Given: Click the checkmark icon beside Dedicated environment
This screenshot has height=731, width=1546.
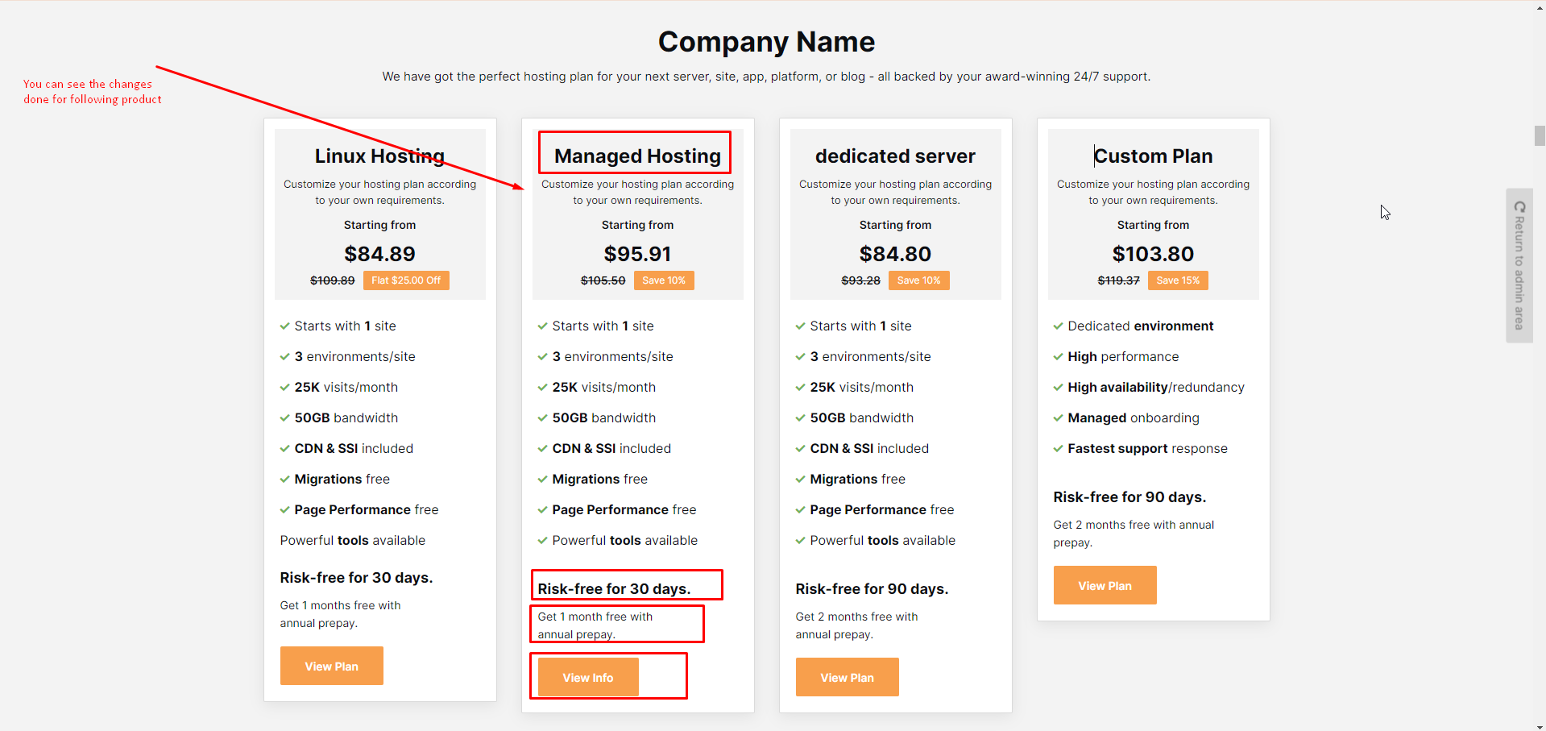Looking at the screenshot, I should click(1058, 326).
